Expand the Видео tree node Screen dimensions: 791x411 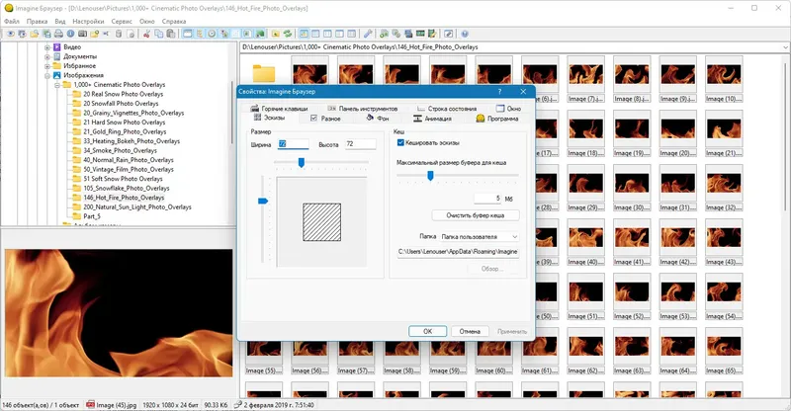tap(47, 47)
